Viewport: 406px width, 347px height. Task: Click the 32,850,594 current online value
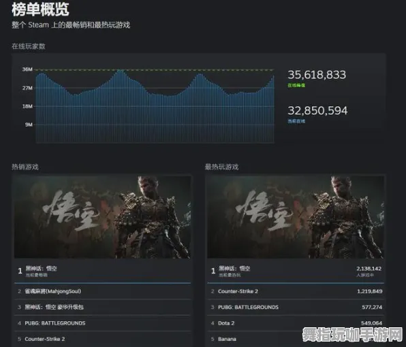click(x=317, y=111)
